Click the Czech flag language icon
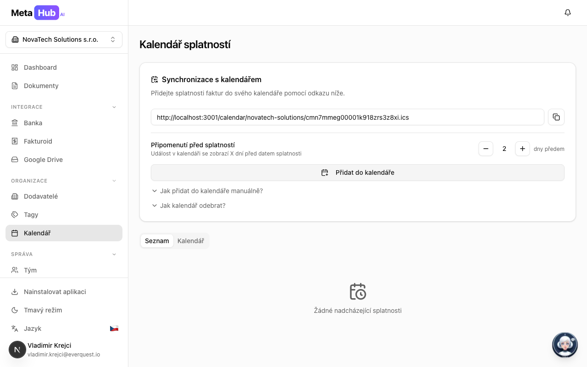Viewport: 587px width, 367px height. click(114, 328)
